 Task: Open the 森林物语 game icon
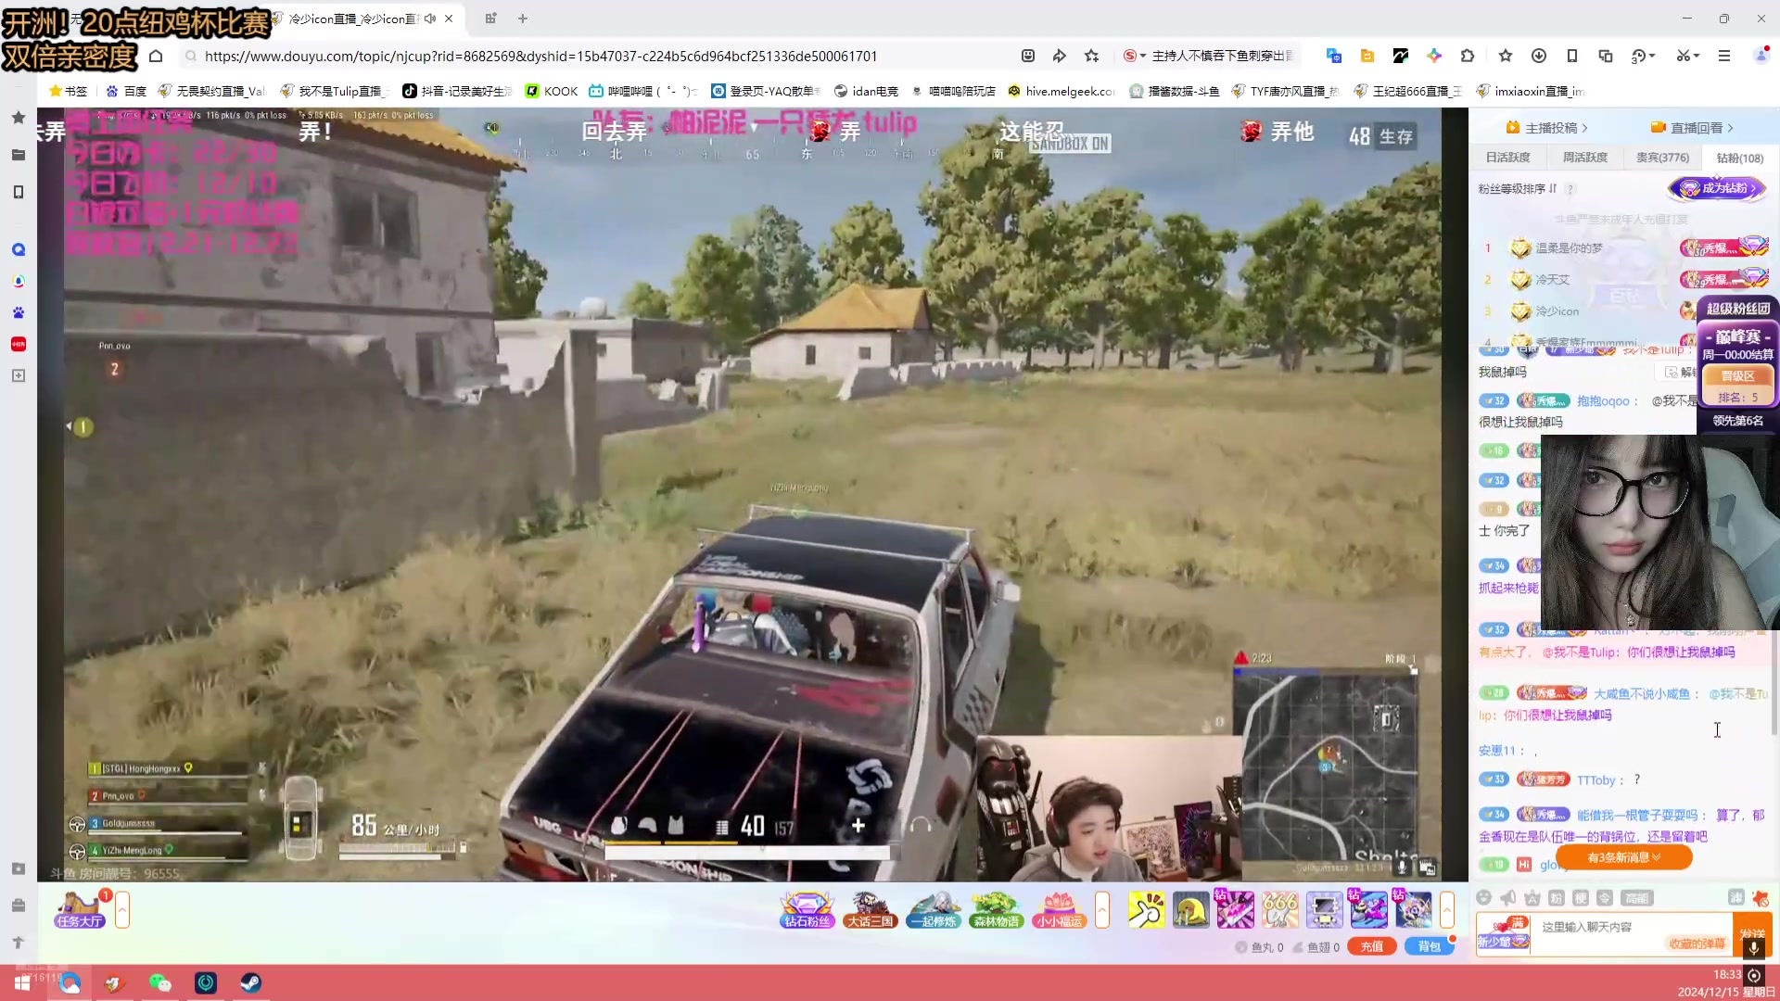pos(996,909)
